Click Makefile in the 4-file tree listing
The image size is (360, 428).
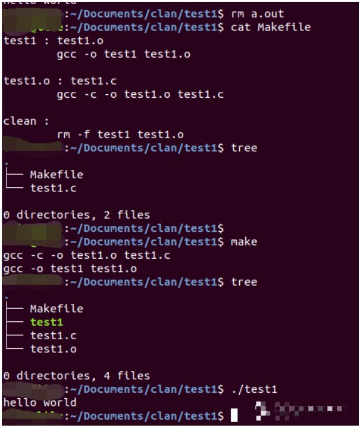tap(57, 309)
